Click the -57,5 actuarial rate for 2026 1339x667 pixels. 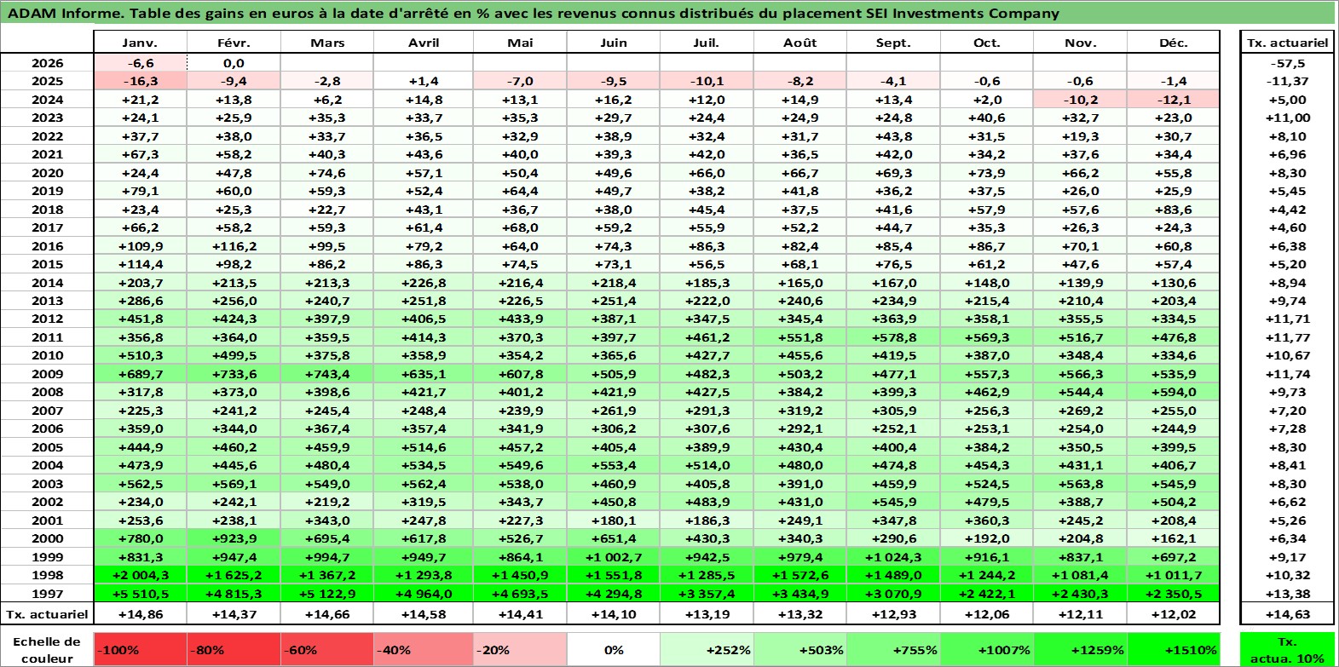1287,63
